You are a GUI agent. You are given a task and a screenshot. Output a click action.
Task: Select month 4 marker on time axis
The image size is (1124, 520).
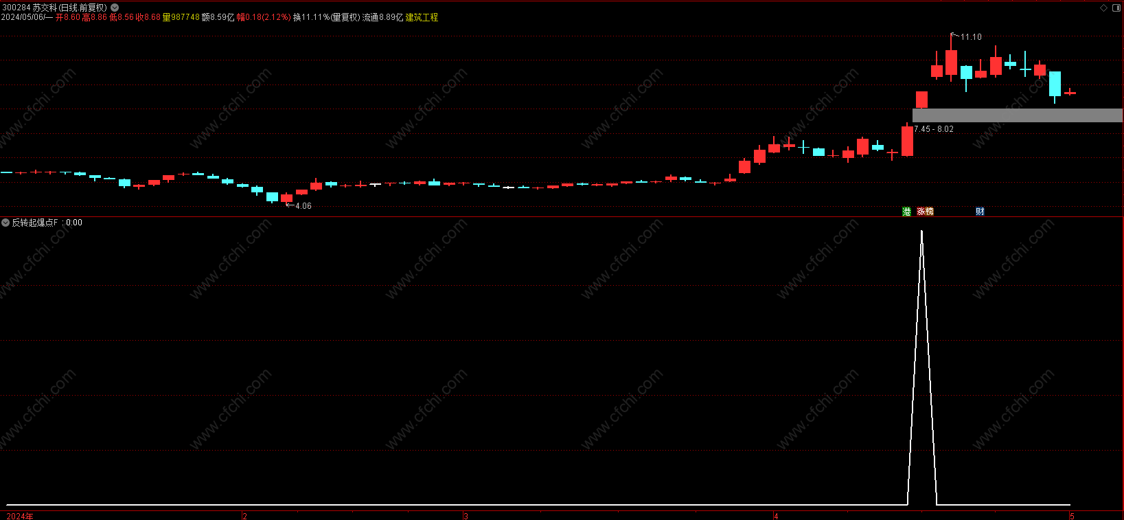[x=776, y=516]
